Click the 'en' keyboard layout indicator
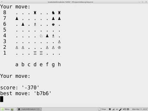The image size is (148, 111). [x=117, y=109]
